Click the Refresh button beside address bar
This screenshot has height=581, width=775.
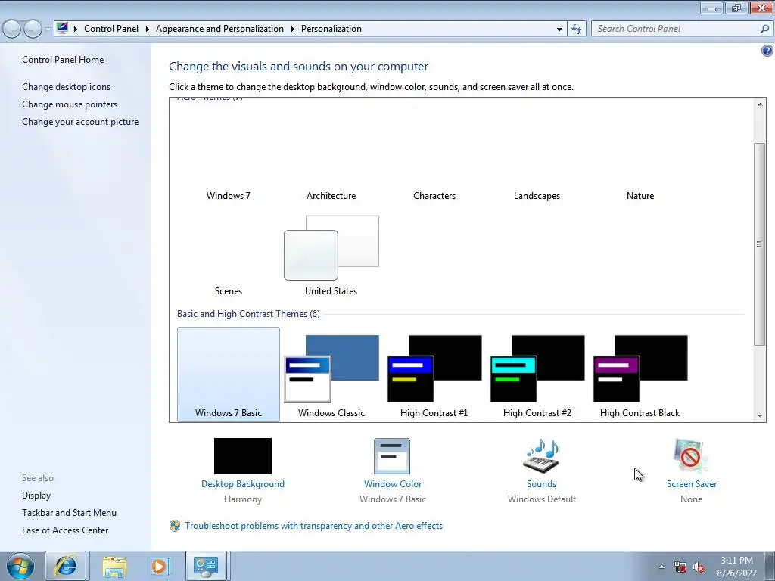pyautogui.click(x=577, y=29)
